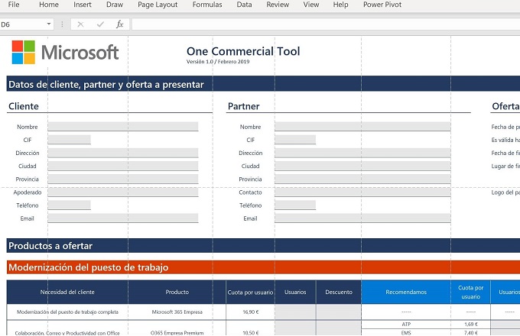Click the 'Cliente' section heading
The width and height of the screenshot is (520, 336).
click(x=24, y=106)
